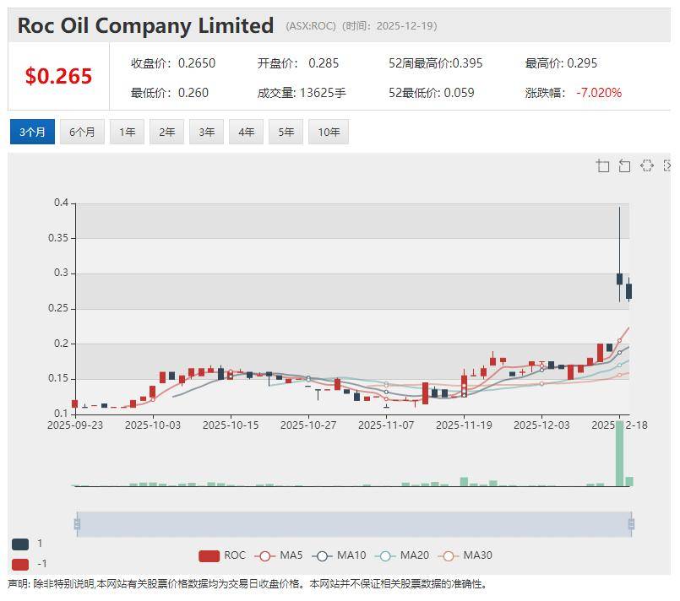Click the horizontal brush selection icon

(646, 165)
